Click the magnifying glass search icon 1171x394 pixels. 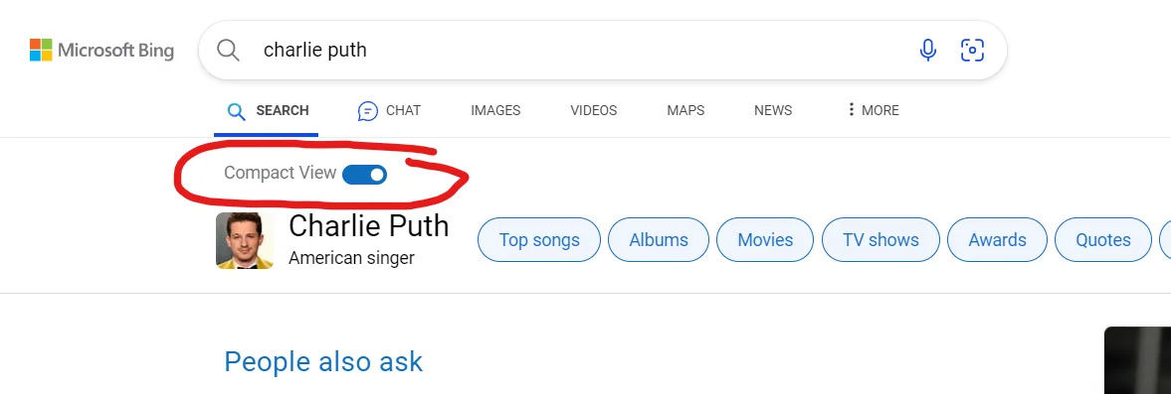tap(228, 50)
